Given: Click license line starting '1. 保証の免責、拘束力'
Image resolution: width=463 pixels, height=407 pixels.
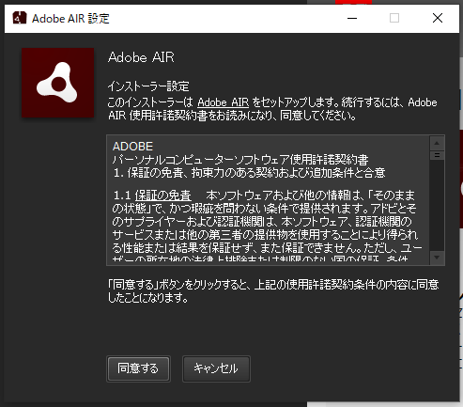Looking at the screenshot, I should point(249,173).
